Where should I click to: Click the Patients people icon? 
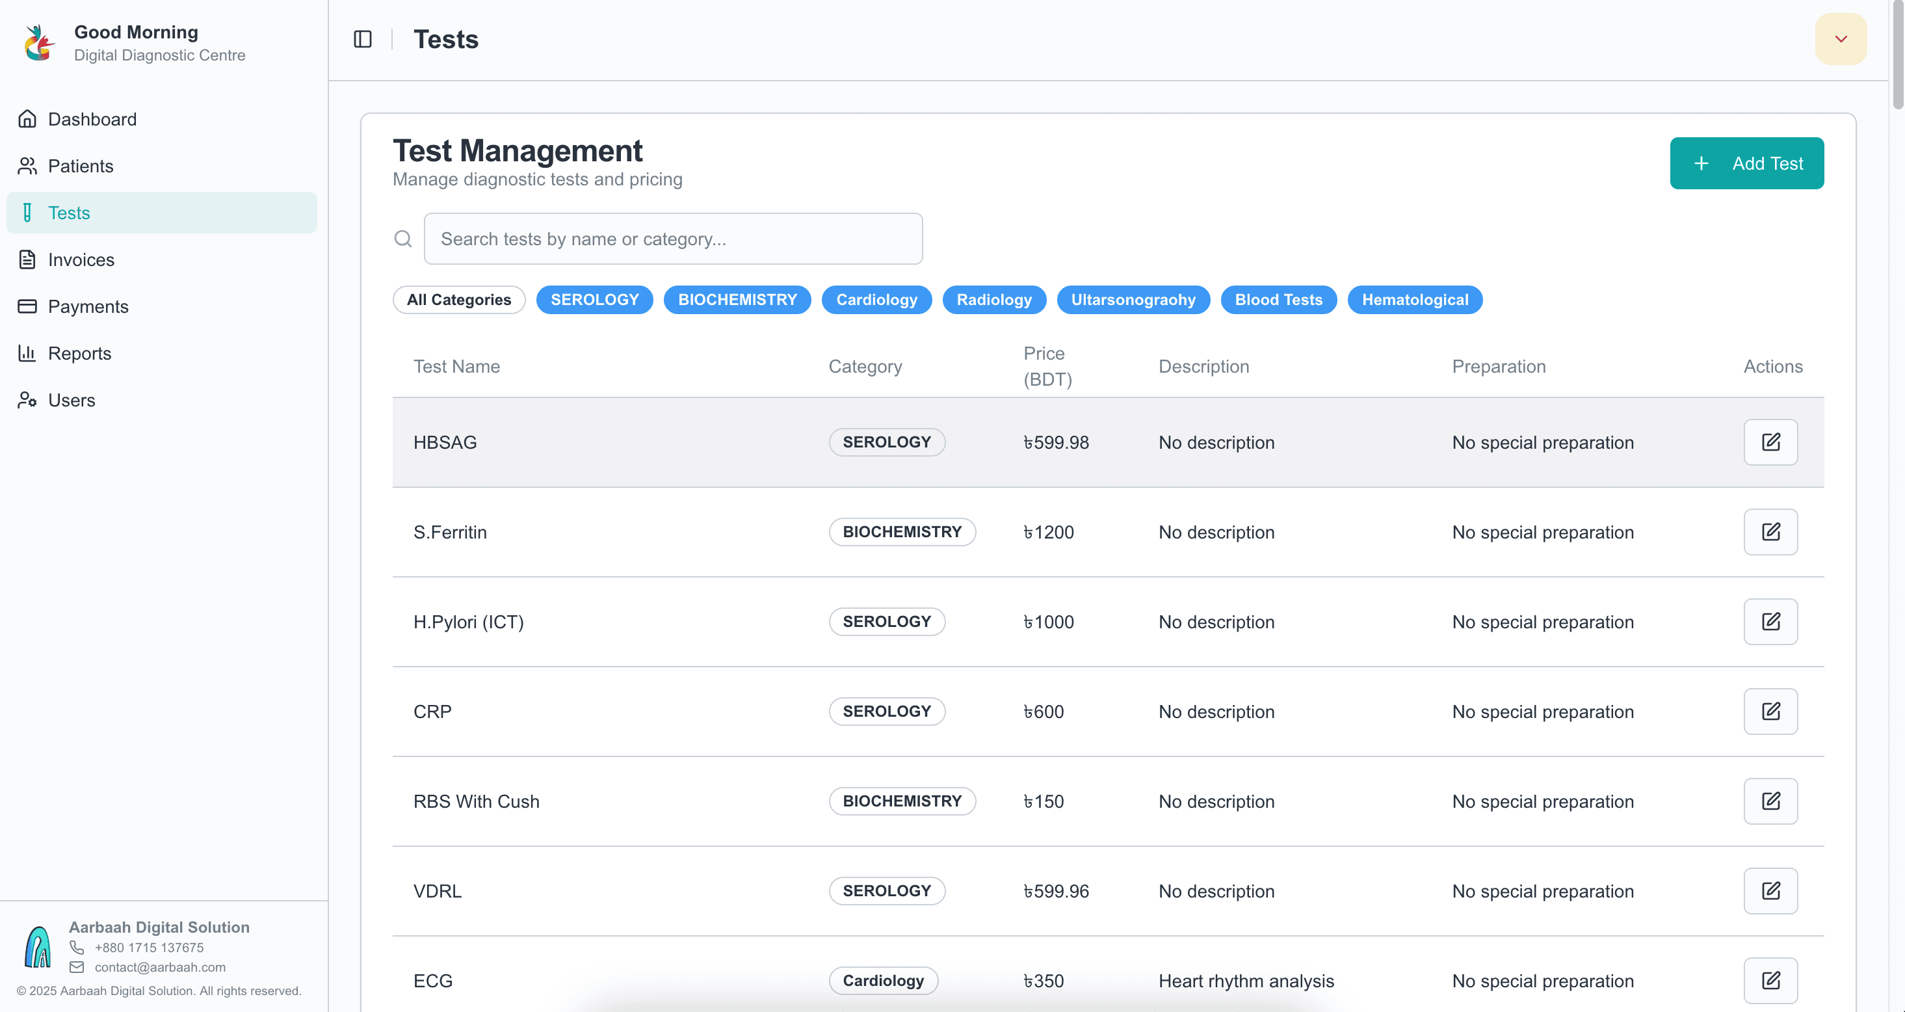(x=27, y=166)
